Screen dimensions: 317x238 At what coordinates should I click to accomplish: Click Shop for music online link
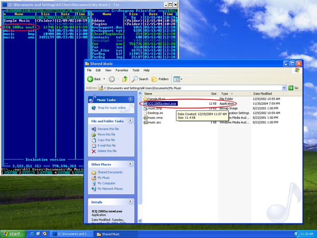[112, 107]
